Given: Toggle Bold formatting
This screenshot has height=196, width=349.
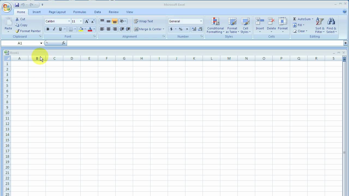Looking at the screenshot, I should pyautogui.click(x=48, y=29).
